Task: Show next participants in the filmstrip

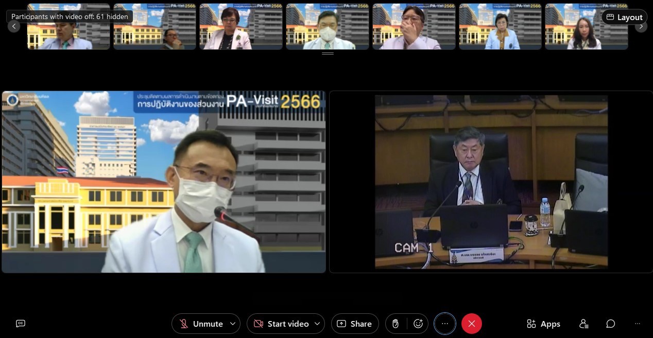Action: click(641, 26)
